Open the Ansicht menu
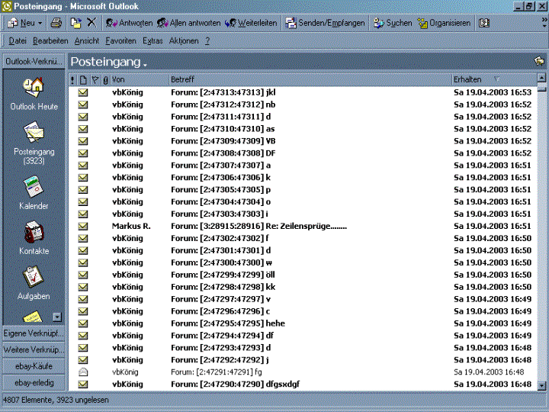Screen dimensions: 549x412 87,40
